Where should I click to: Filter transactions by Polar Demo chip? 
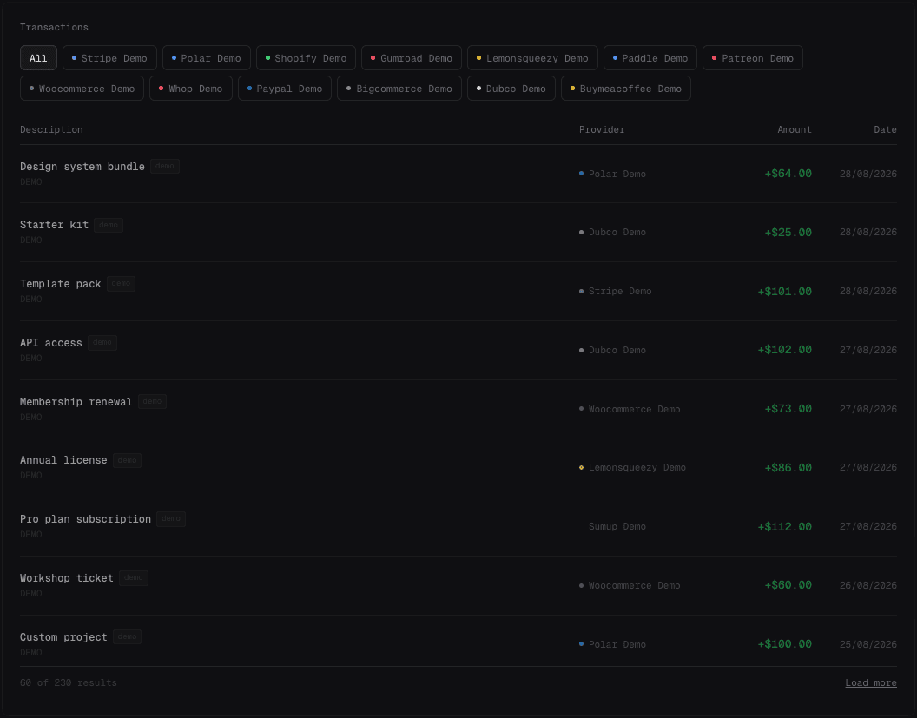click(x=207, y=58)
